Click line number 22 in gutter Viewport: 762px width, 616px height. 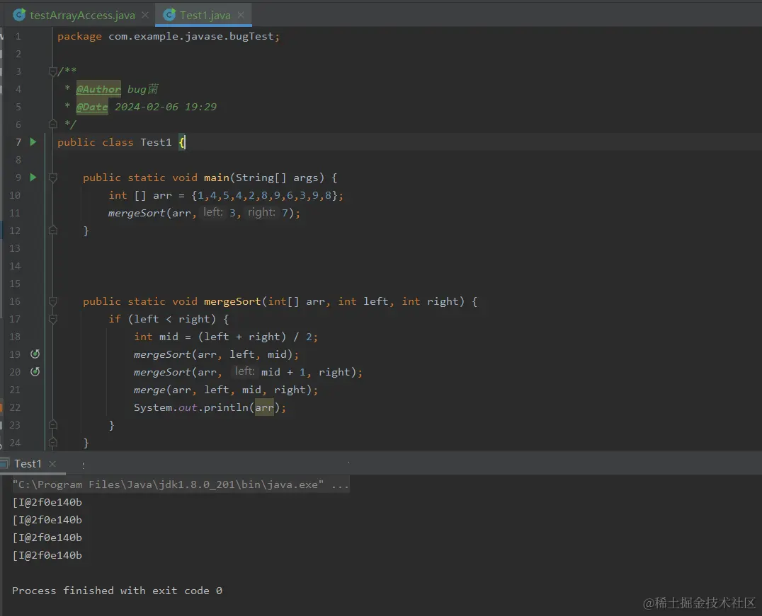pos(15,408)
